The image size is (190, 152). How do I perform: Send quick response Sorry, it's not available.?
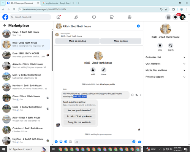(x=79, y=122)
